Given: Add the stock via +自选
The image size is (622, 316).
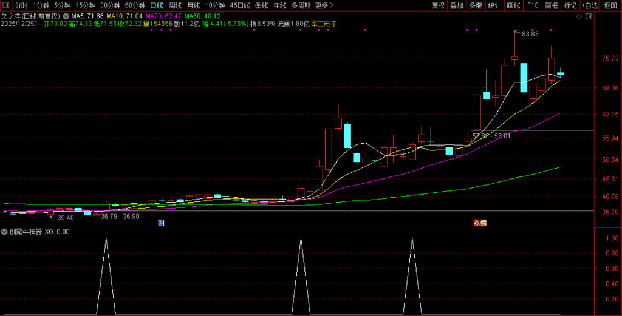Looking at the screenshot, I should pyautogui.click(x=589, y=5).
